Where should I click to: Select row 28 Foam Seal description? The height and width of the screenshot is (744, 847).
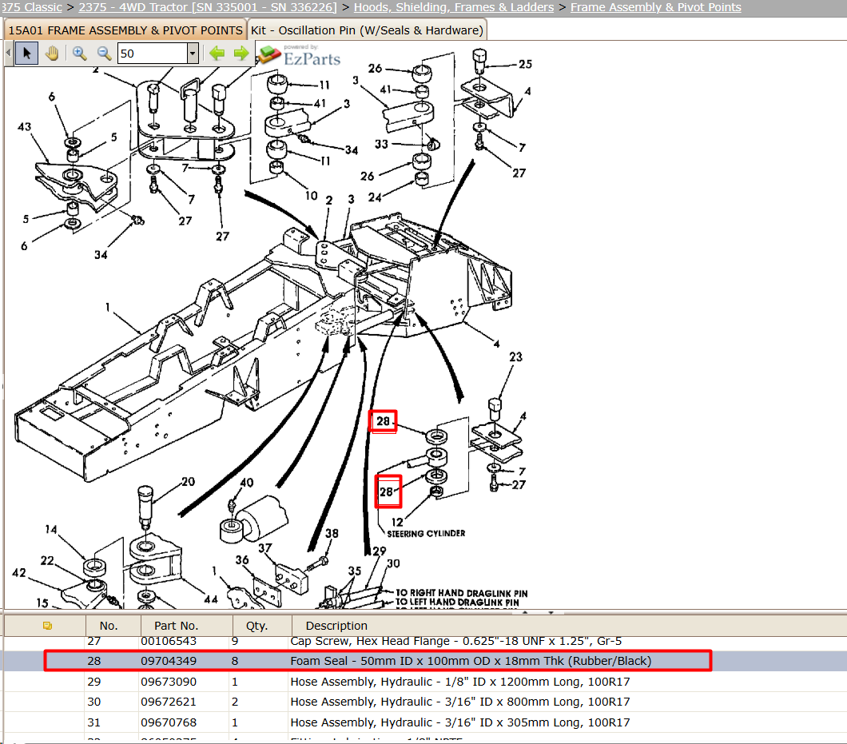pos(471,661)
